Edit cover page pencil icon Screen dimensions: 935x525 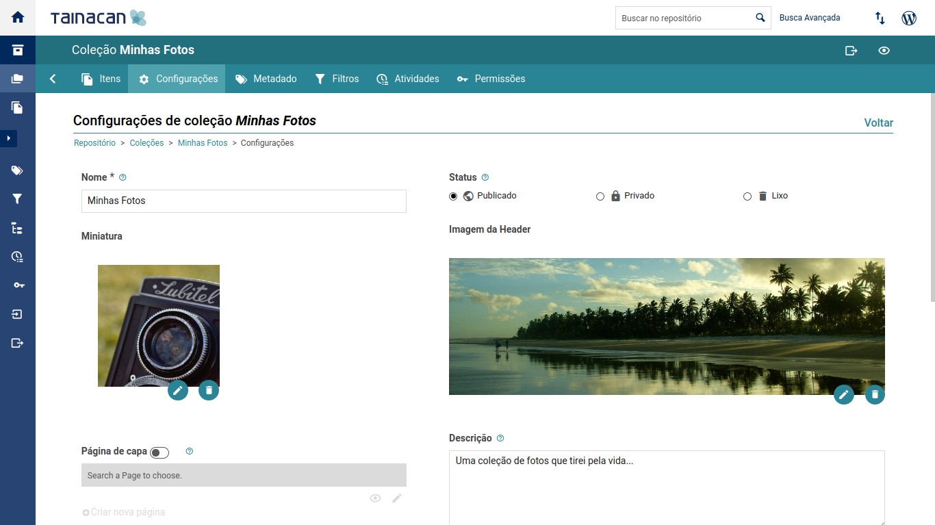coord(397,498)
